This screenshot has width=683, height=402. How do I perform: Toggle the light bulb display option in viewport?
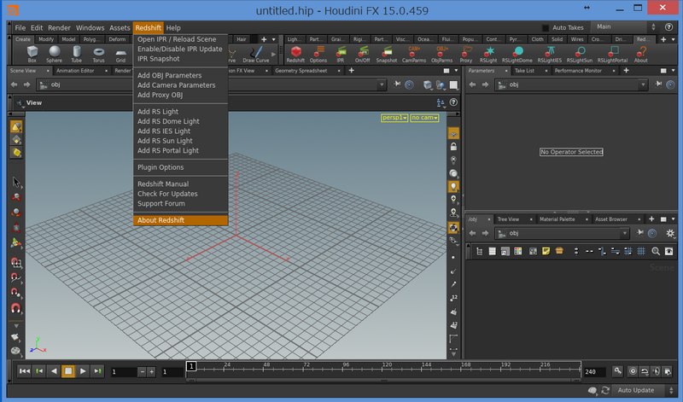453,186
